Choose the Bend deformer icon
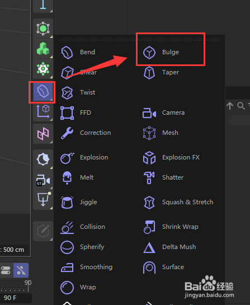Screen dimensions: 250x305 pos(67,52)
